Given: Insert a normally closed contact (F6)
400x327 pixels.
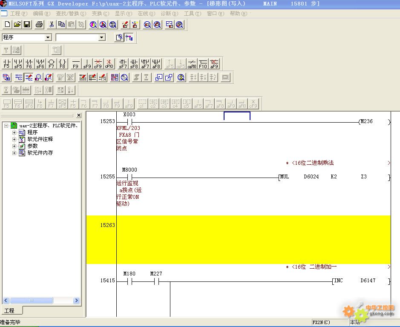Looking at the screenshot, I should tap(29, 64).
